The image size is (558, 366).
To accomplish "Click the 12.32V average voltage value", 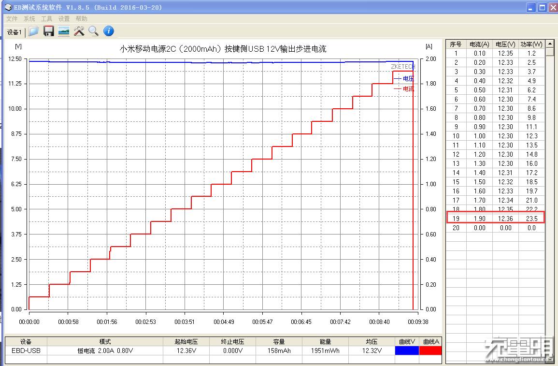I will click(372, 351).
